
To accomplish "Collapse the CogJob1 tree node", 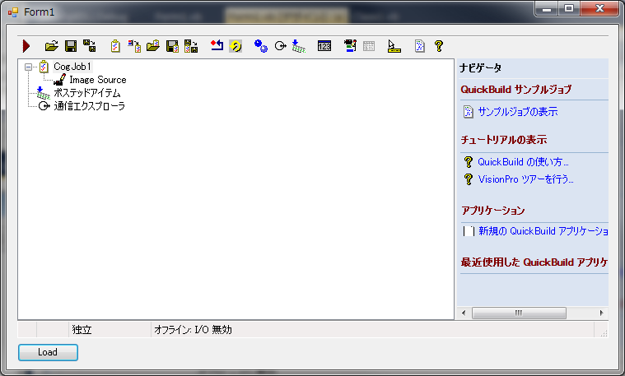I will (x=28, y=67).
